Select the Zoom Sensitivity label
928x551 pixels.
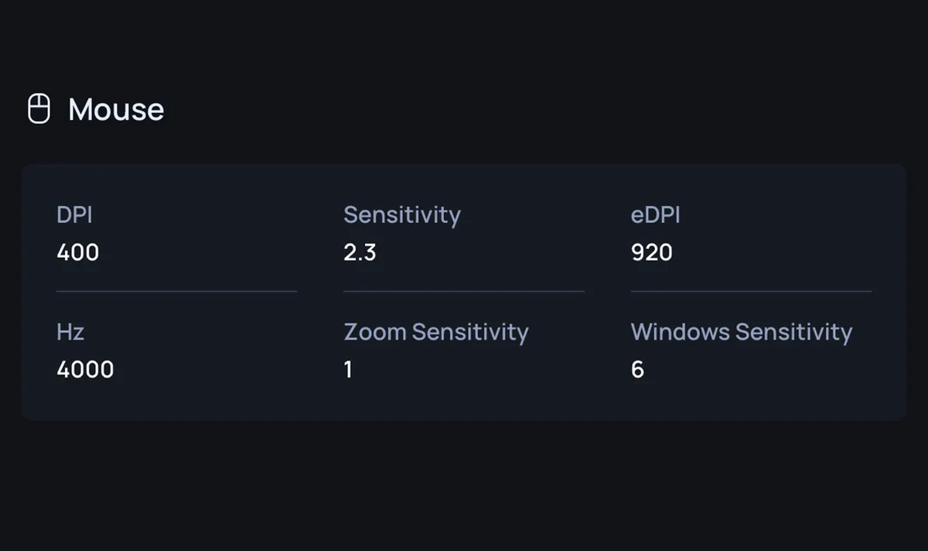[436, 332]
